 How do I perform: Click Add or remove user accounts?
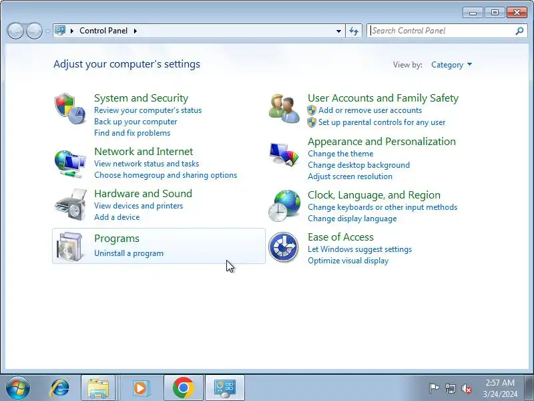click(370, 110)
